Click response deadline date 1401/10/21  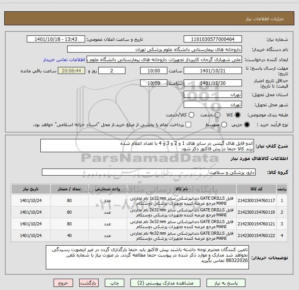coord(213,70)
